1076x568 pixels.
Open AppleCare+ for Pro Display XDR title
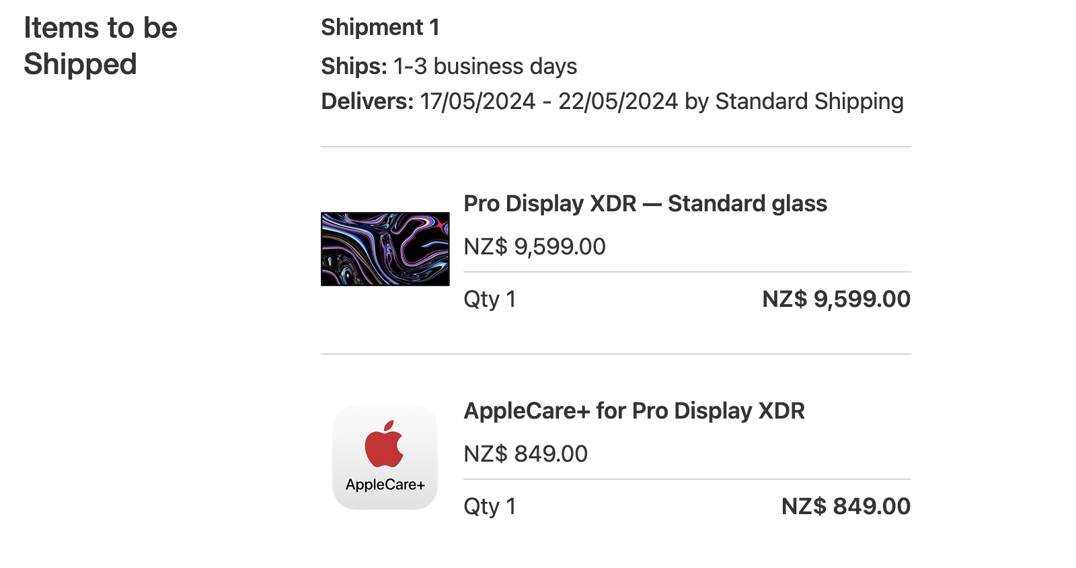pyautogui.click(x=633, y=411)
